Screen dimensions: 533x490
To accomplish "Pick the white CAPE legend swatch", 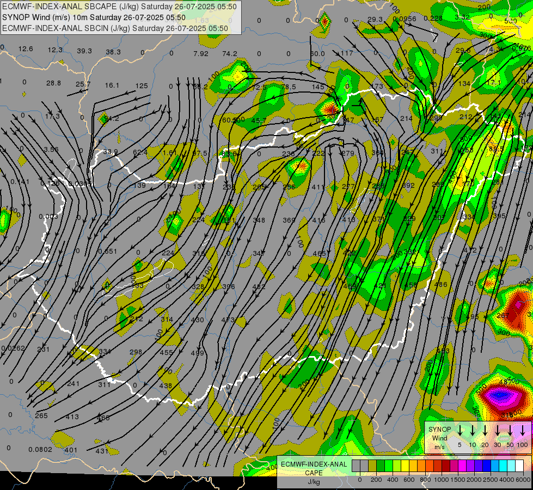I will pos(519,466).
